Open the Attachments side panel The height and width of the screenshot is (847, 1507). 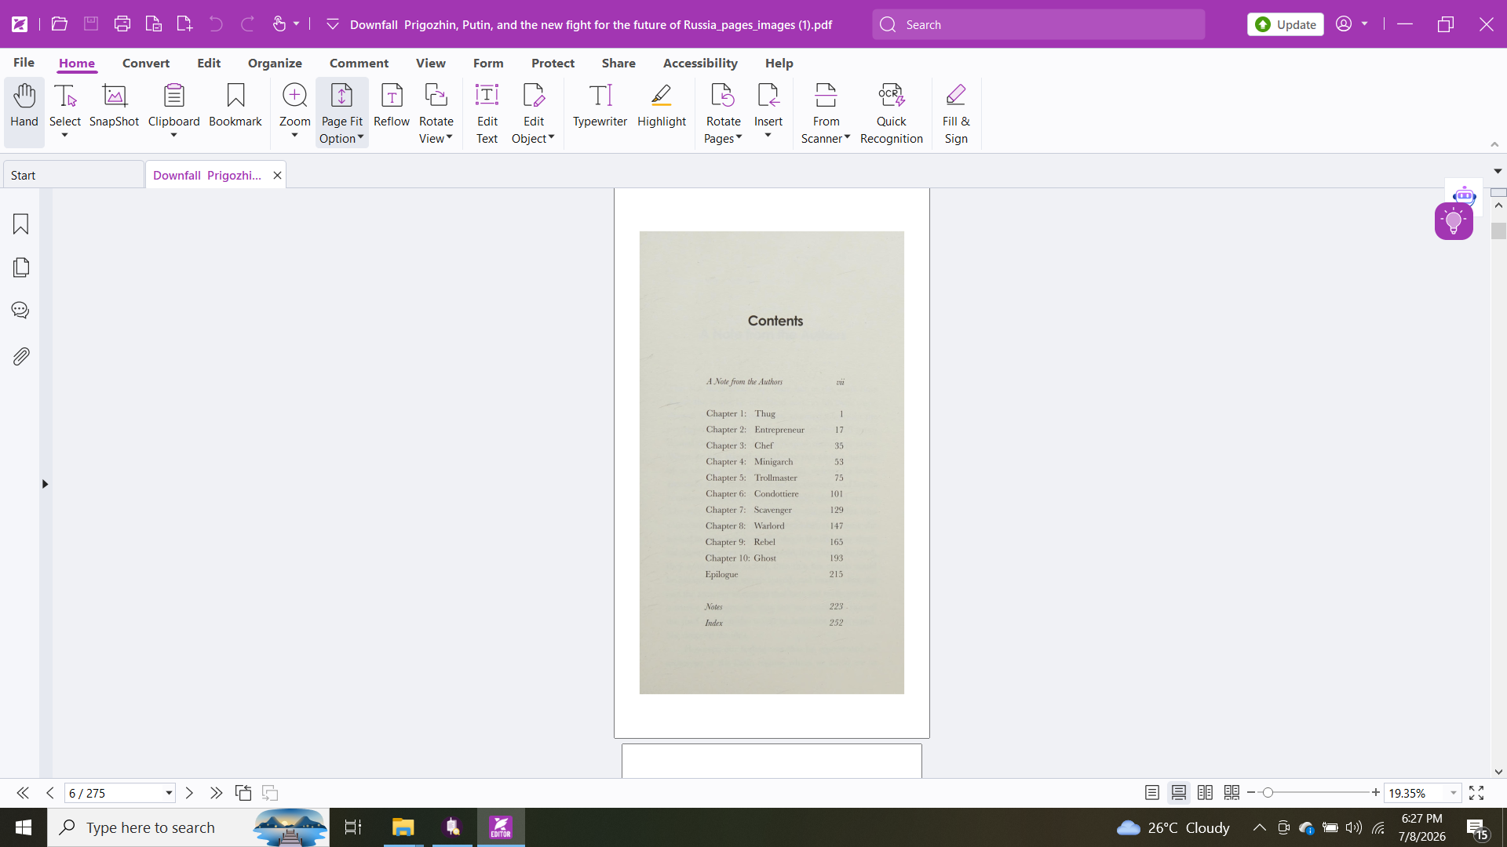[21, 356]
